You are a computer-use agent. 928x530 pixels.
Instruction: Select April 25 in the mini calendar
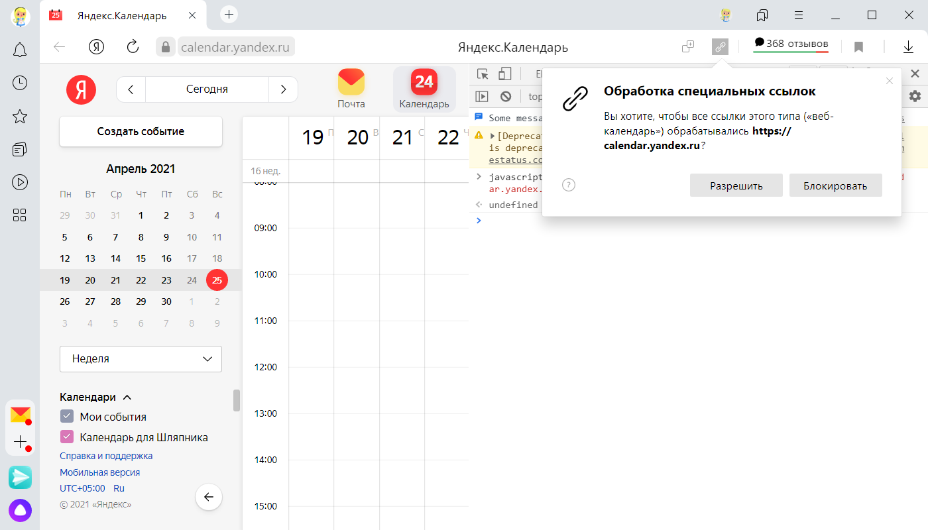point(217,280)
